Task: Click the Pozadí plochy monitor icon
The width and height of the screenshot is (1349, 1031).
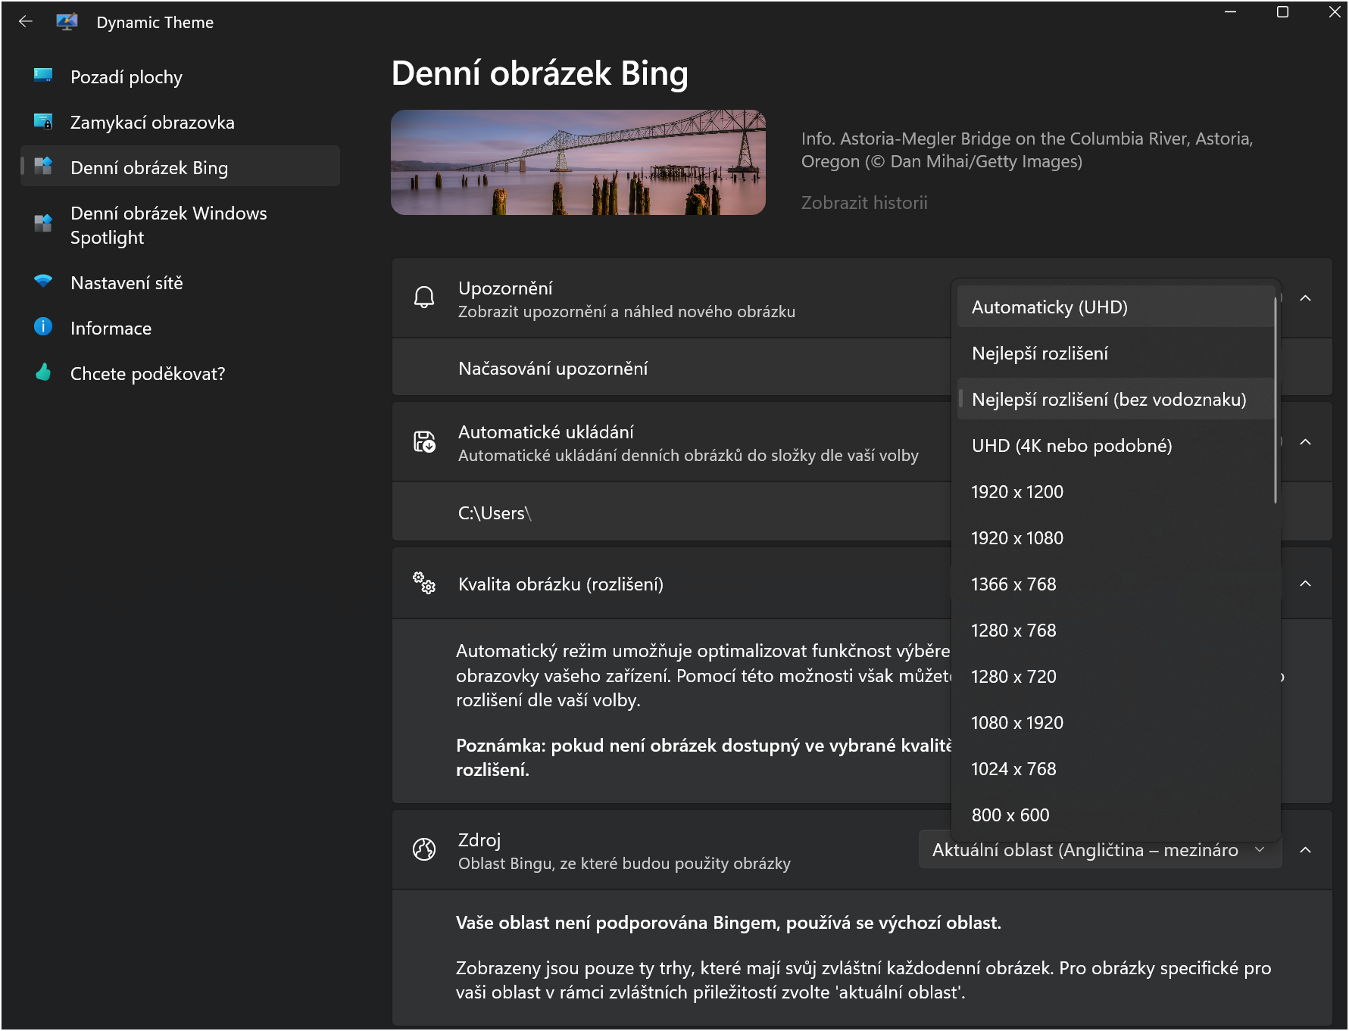Action: [x=43, y=75]
